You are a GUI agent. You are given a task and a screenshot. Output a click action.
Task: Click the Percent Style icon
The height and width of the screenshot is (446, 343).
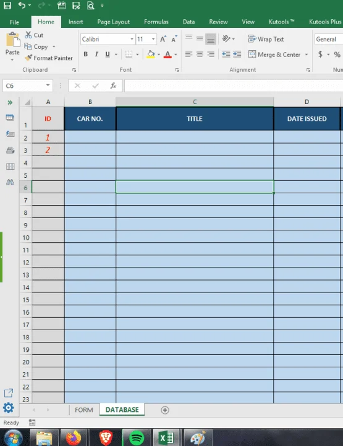pyautogui.click(x=337, y=55)
